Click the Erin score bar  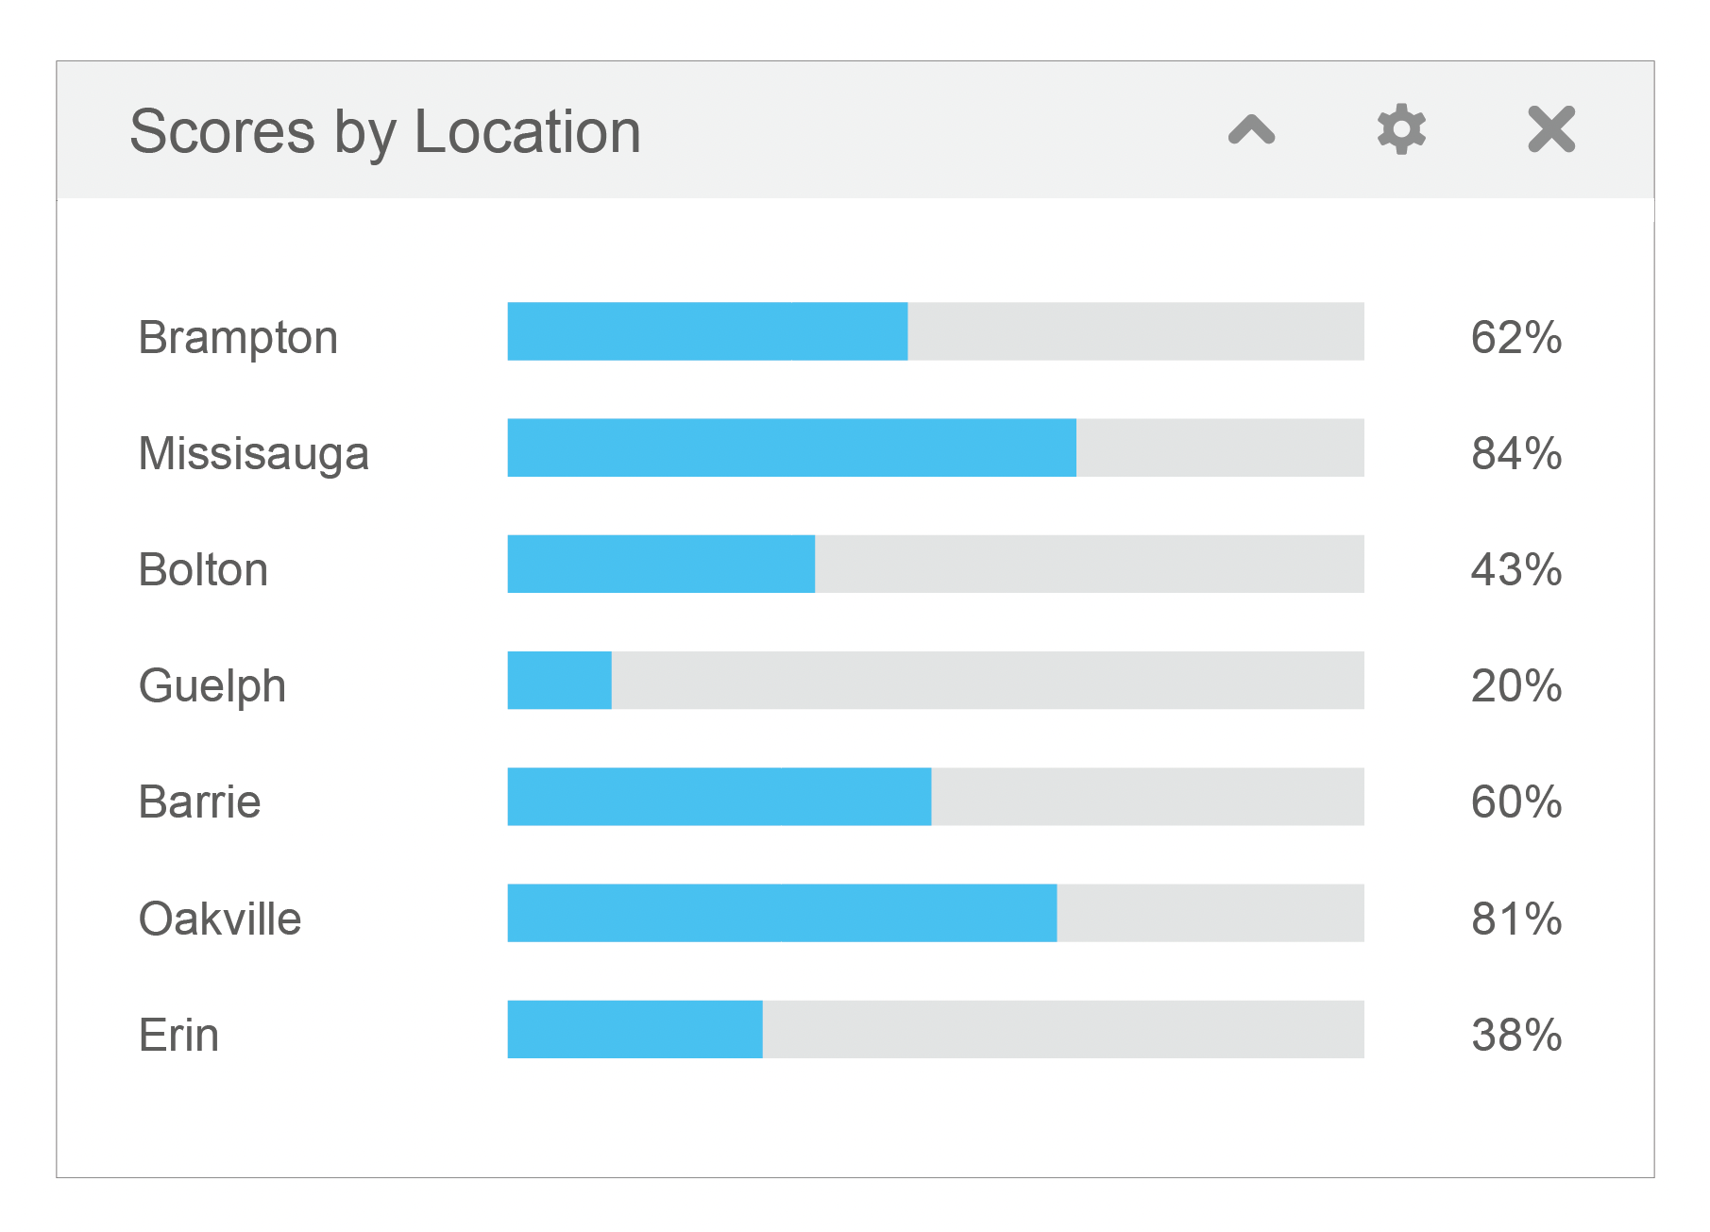coord(935,1029)
